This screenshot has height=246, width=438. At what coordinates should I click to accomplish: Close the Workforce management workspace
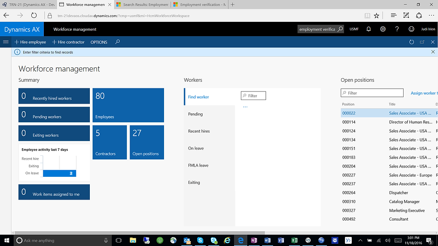(x=433, y=42)
